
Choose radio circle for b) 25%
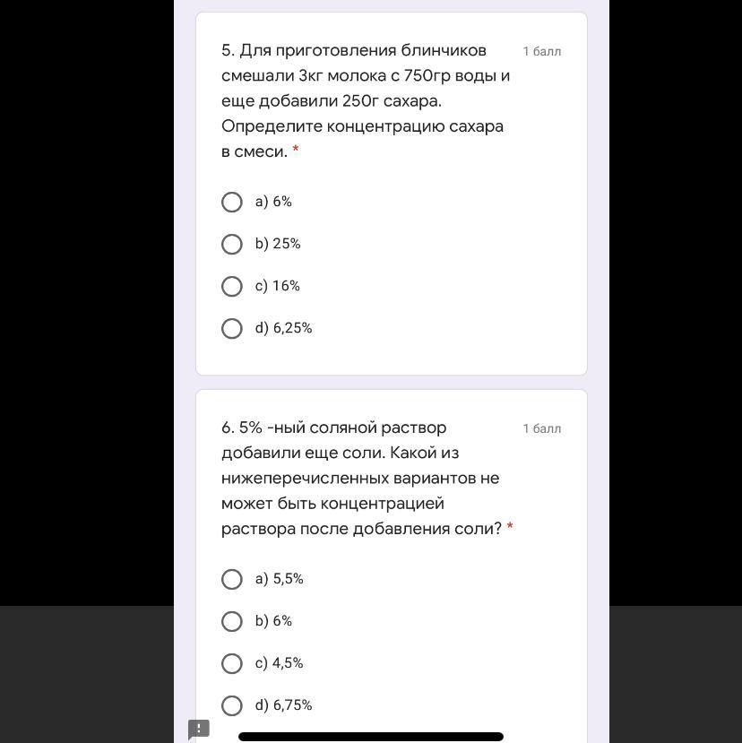[232, 245]
